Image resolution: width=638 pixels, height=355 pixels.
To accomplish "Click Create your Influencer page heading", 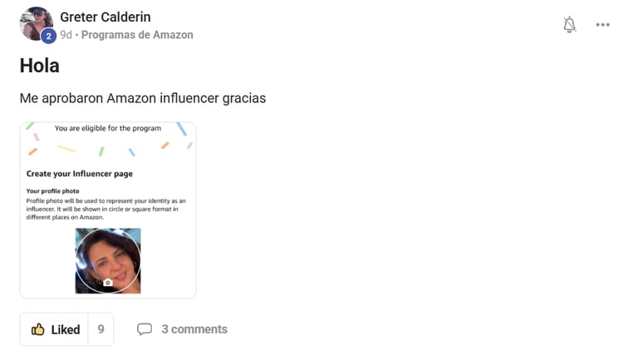I will coord(80,174).
